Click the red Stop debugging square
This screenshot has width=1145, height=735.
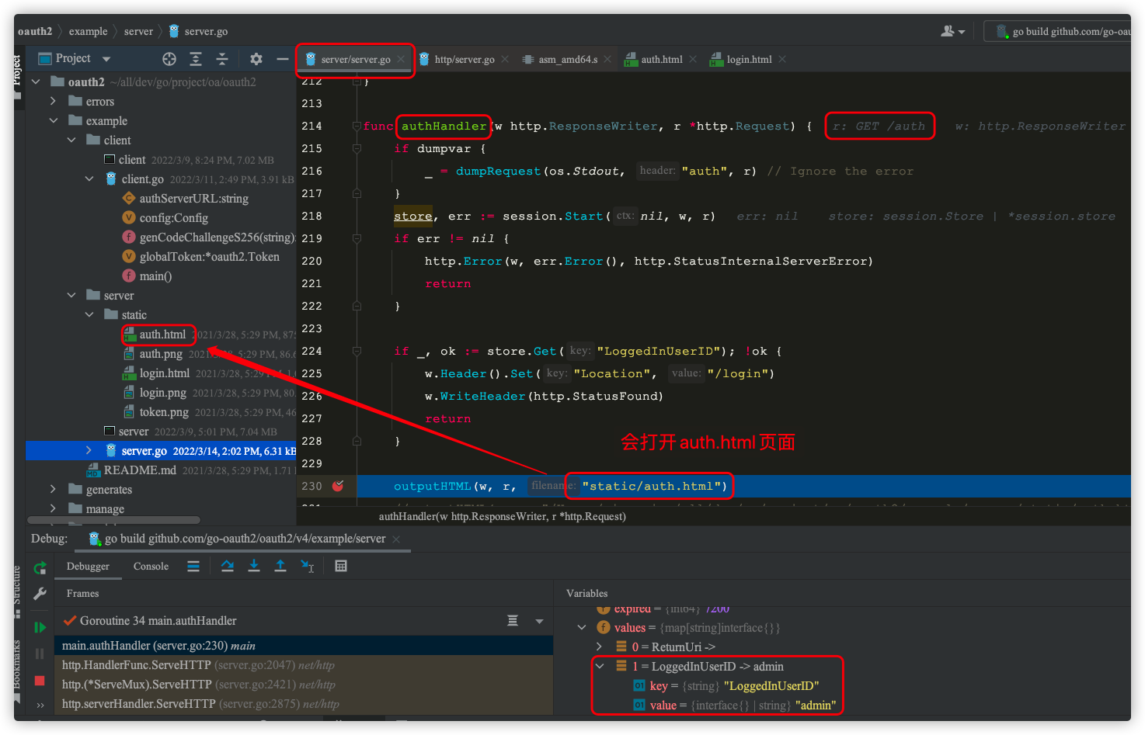[x=40, y=681]
